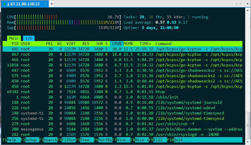Click F3 Search in function bar
251x145 pixels.
coord(48,140)
